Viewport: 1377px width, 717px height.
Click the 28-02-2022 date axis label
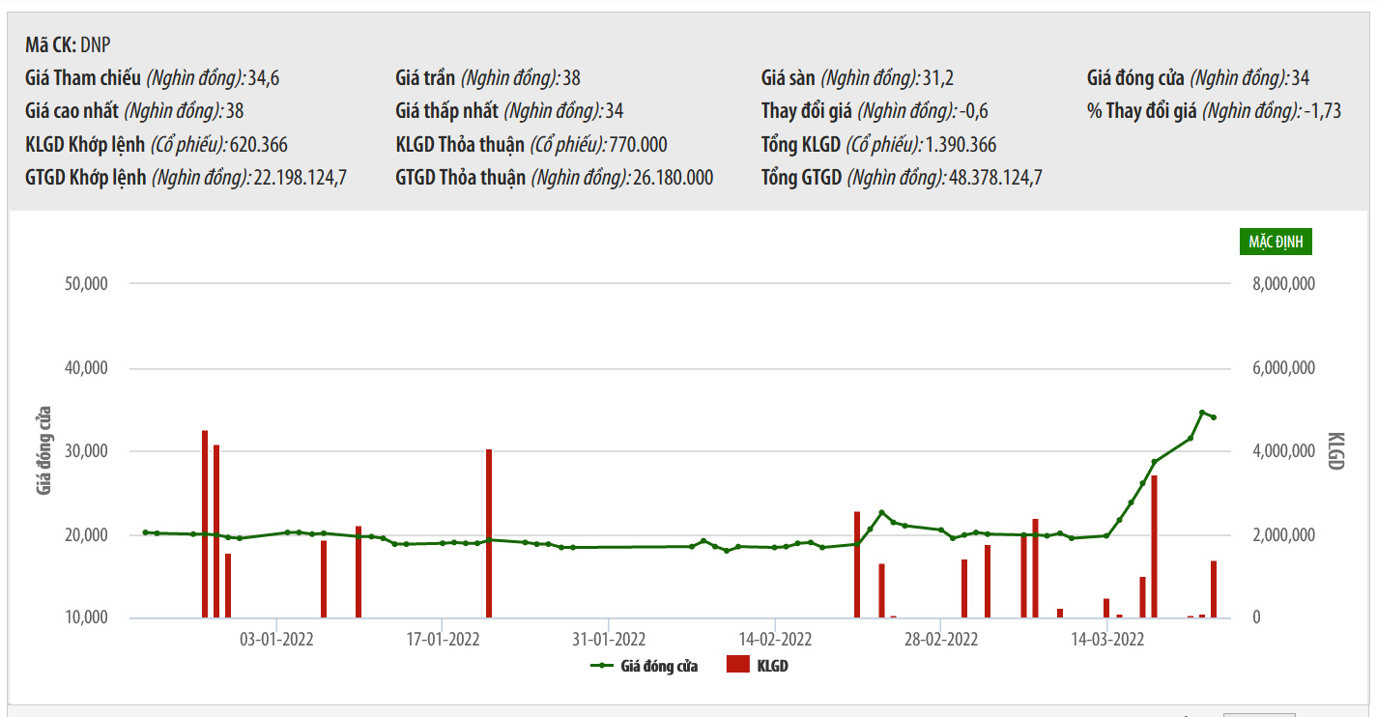[x=940, y=639]
